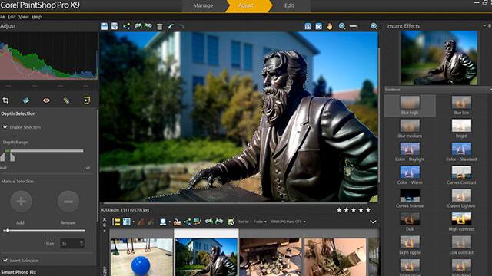Image resolution: width=492 pixels, height=276 pixels.
Task: Open the Sort by Folder dropdown
Action: tap(260, 222)
